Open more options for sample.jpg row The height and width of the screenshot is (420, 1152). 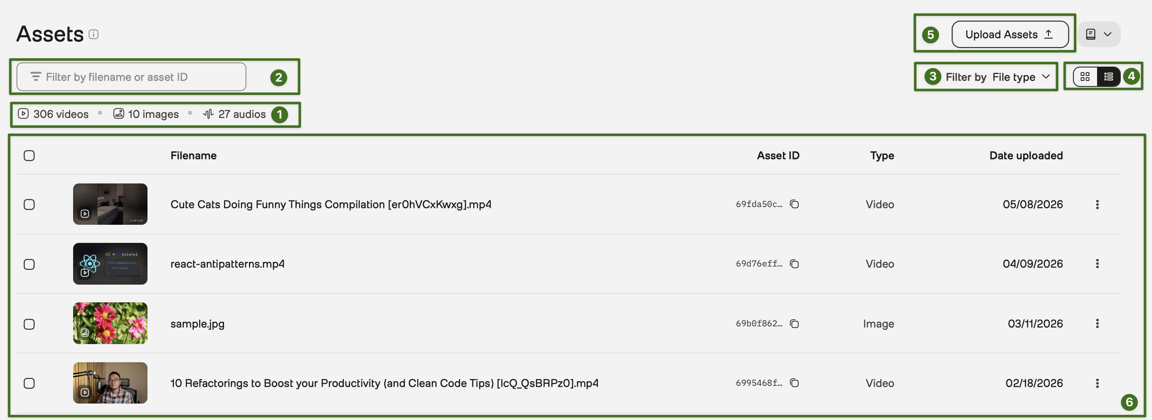1097,323
